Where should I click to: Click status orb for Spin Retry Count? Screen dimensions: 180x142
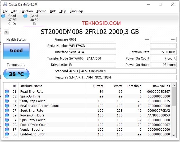pos(7,120)
